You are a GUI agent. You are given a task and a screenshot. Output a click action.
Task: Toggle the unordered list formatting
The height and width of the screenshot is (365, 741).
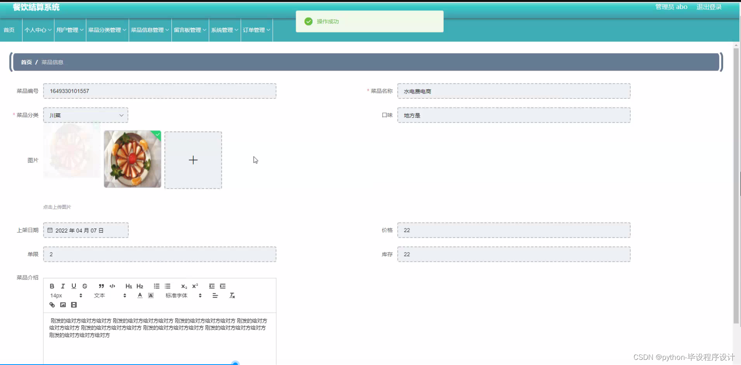[x=167, y=286]
